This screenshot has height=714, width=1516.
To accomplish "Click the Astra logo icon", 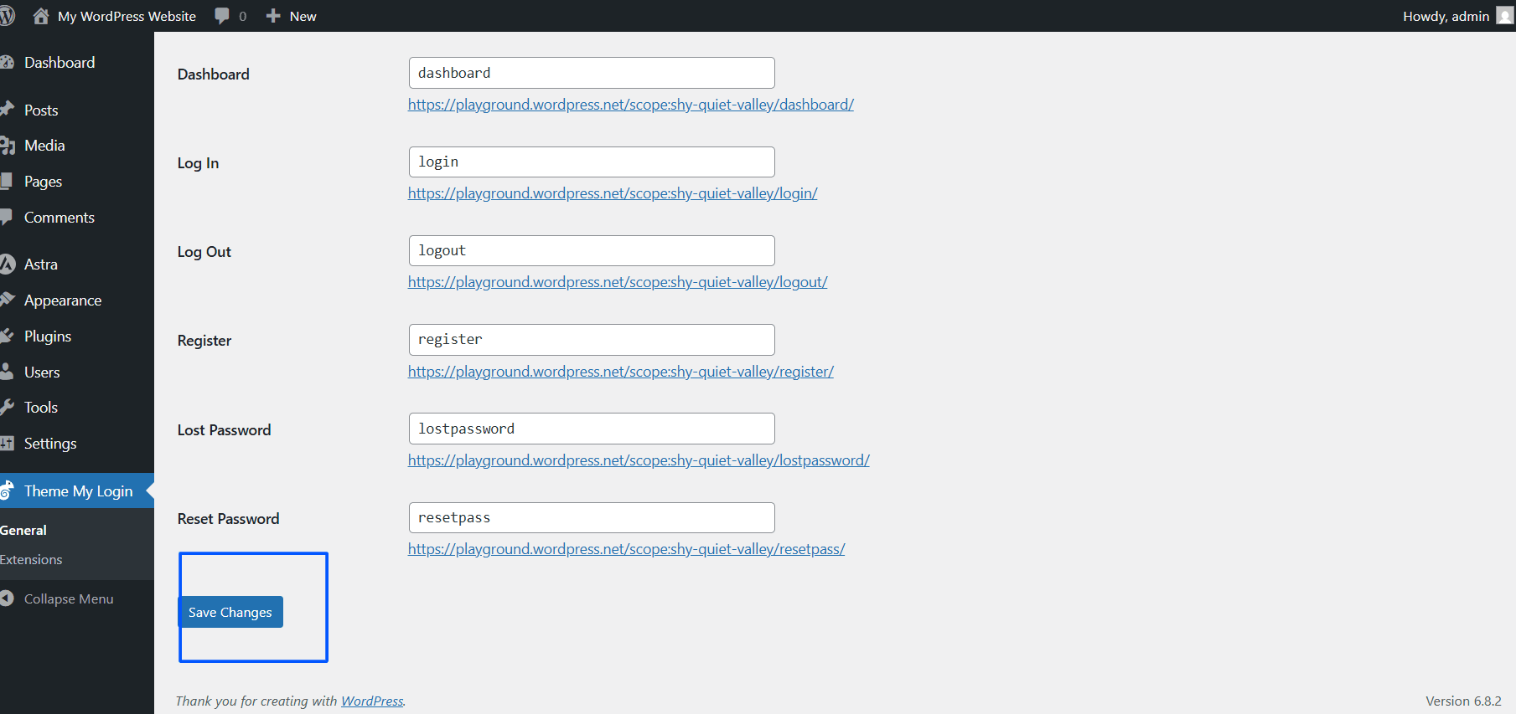I will tap(8, 265).
